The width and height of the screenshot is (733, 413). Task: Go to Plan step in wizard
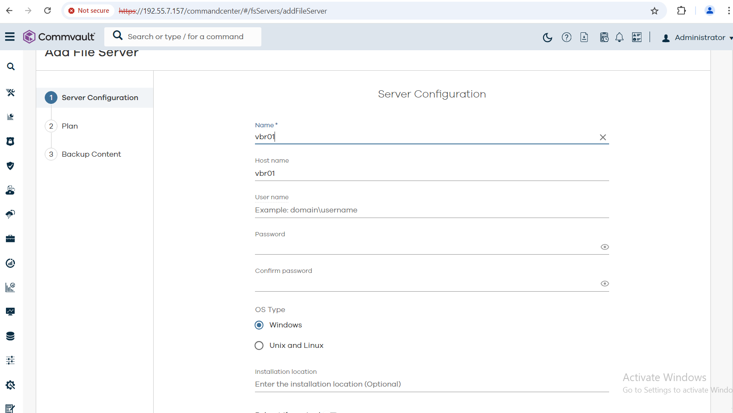coord(70,126)
